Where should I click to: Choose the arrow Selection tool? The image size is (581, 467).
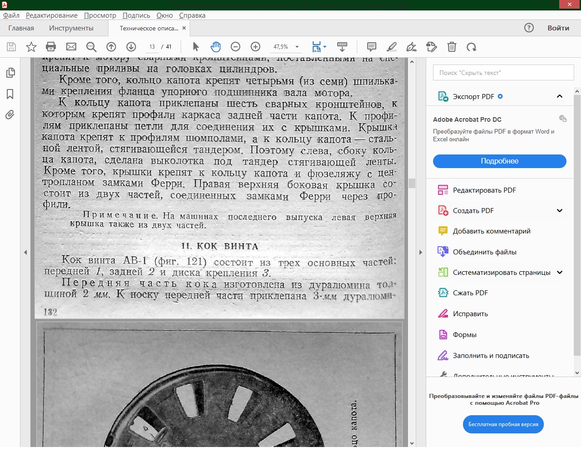(x=196, y=47)
